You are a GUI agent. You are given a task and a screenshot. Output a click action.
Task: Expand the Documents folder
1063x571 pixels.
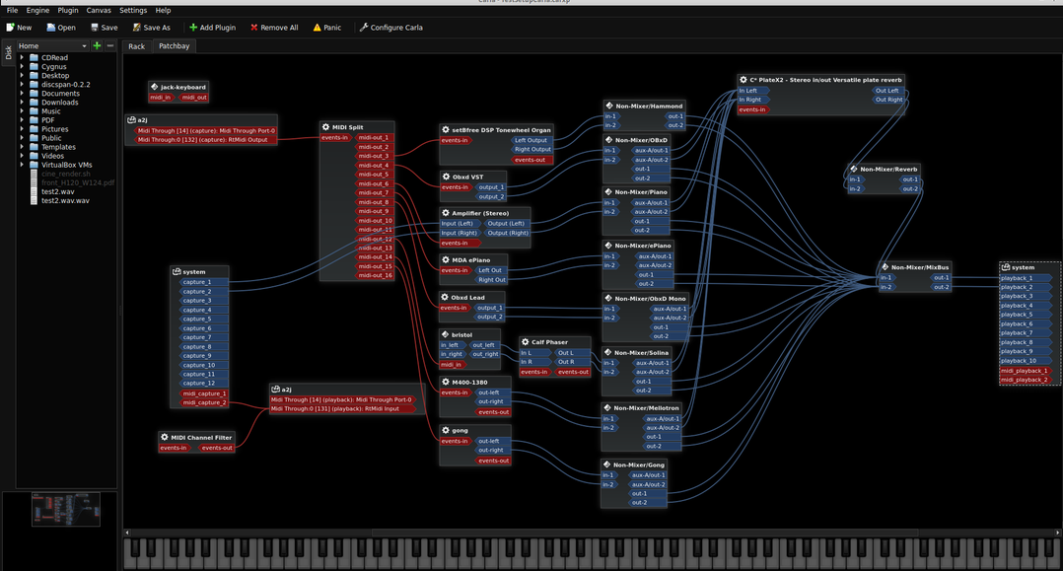point(22,93)
